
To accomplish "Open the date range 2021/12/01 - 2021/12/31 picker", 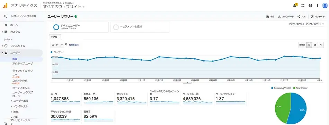I will [306, 24].
